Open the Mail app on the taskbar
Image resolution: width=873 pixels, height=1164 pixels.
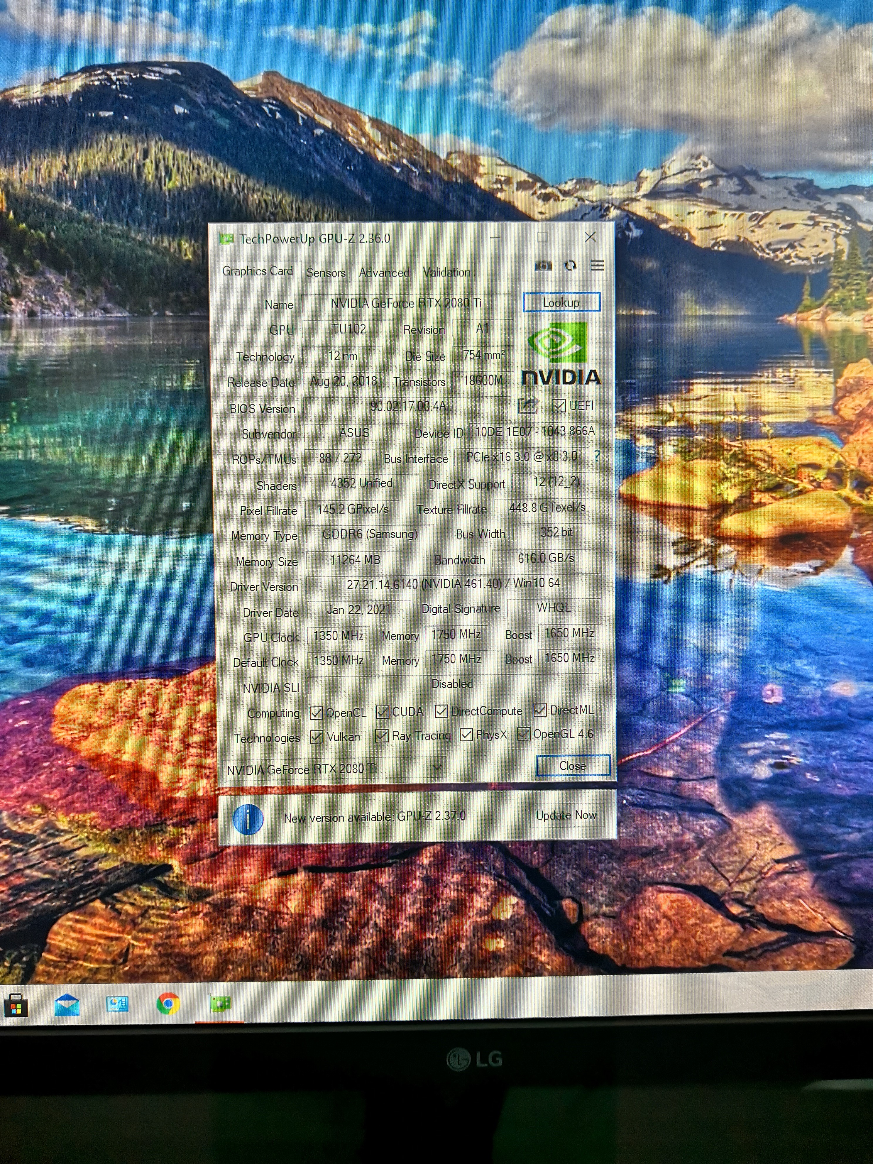(x=67, y=1004)
